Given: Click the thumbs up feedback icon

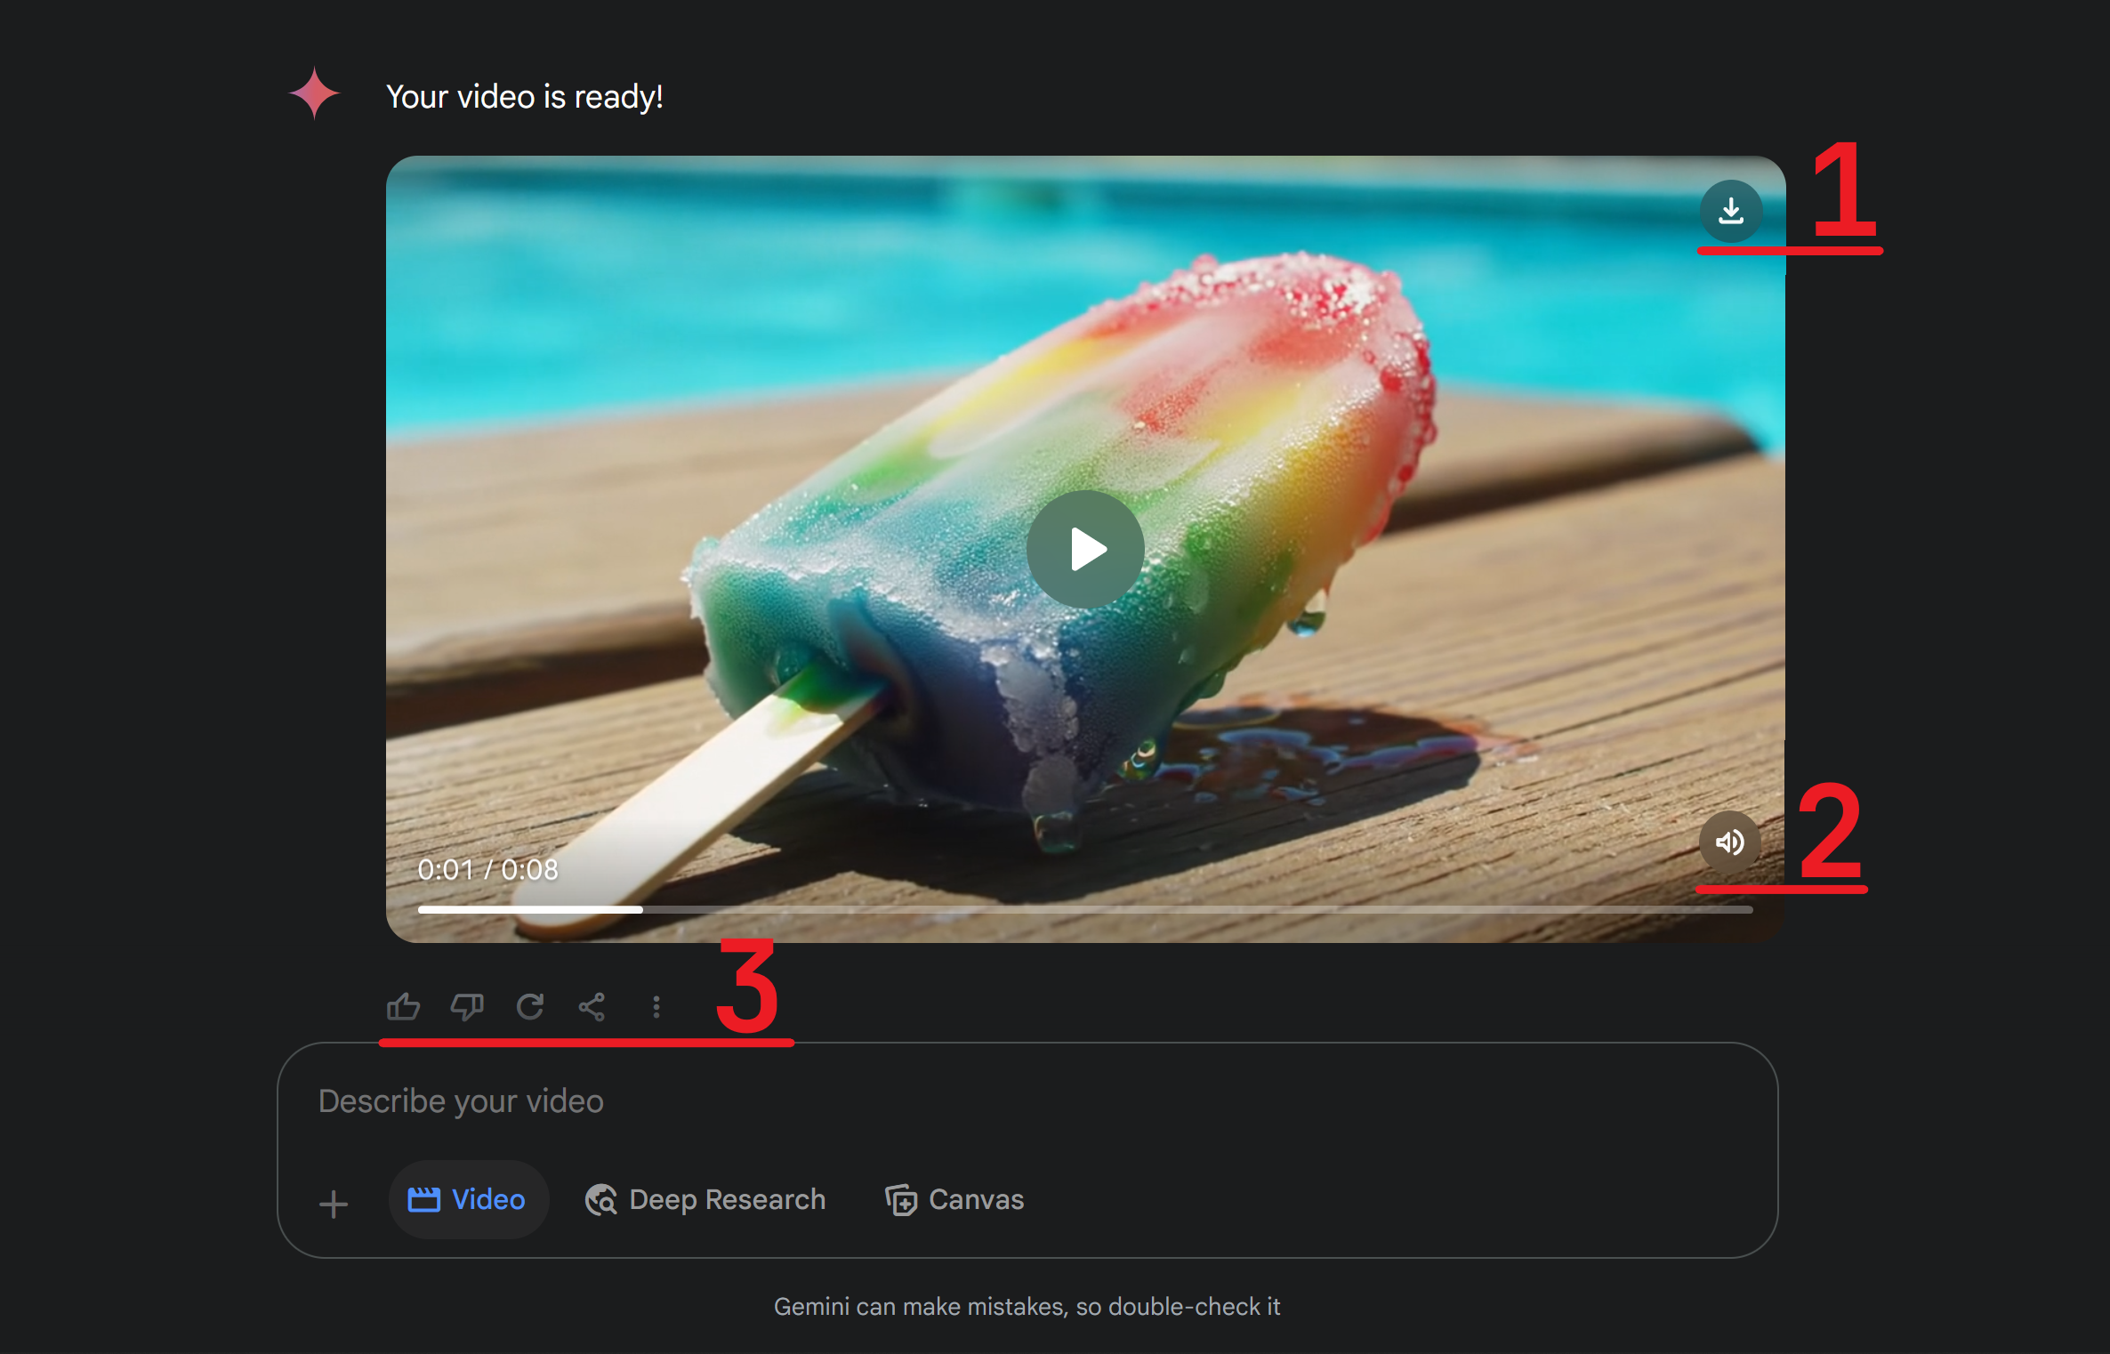Looking at the screenshot, I should coord(404,1006).
